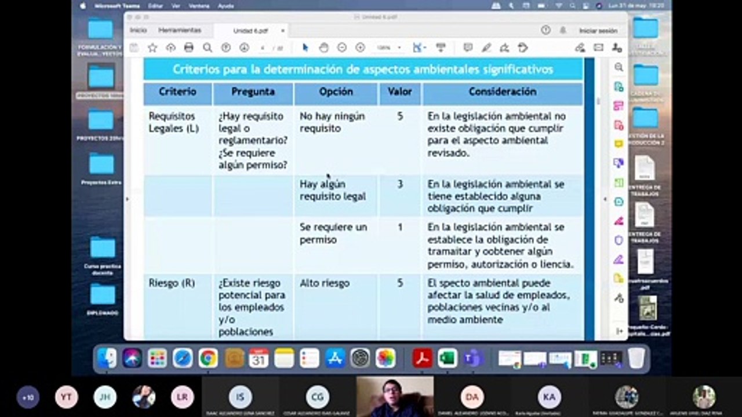
Task: Collapse right tools pane with bottom arrow
Action: pos(619,331)
